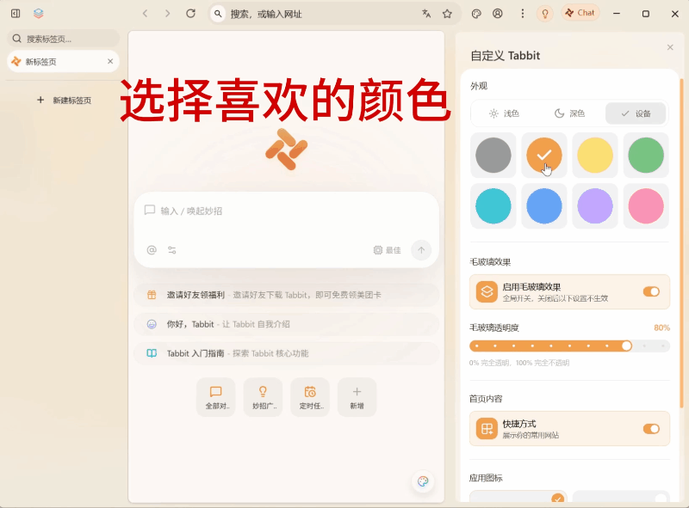689x508 pixels.
Task: Open the 全部对话 shortcut tile
Action: 216,397
